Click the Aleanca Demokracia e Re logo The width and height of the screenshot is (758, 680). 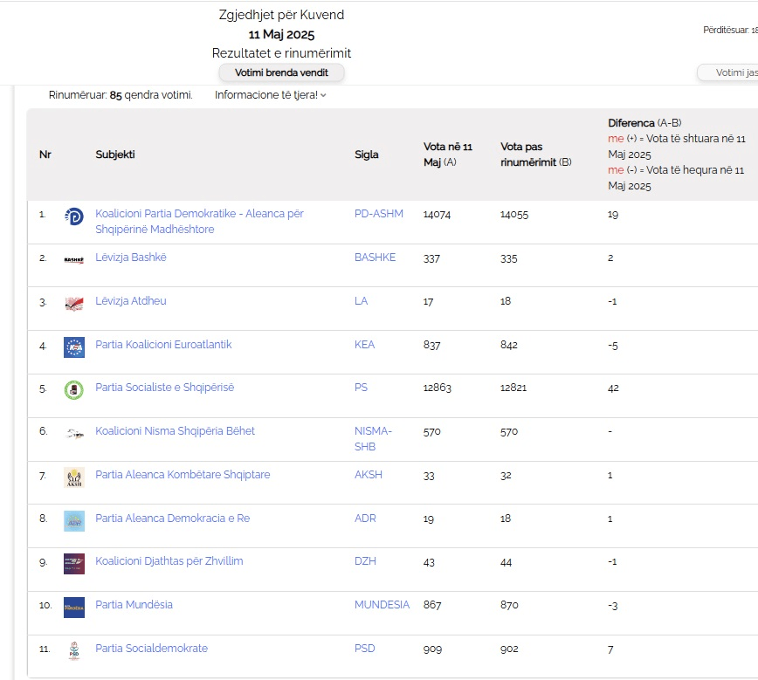(74, 521)
